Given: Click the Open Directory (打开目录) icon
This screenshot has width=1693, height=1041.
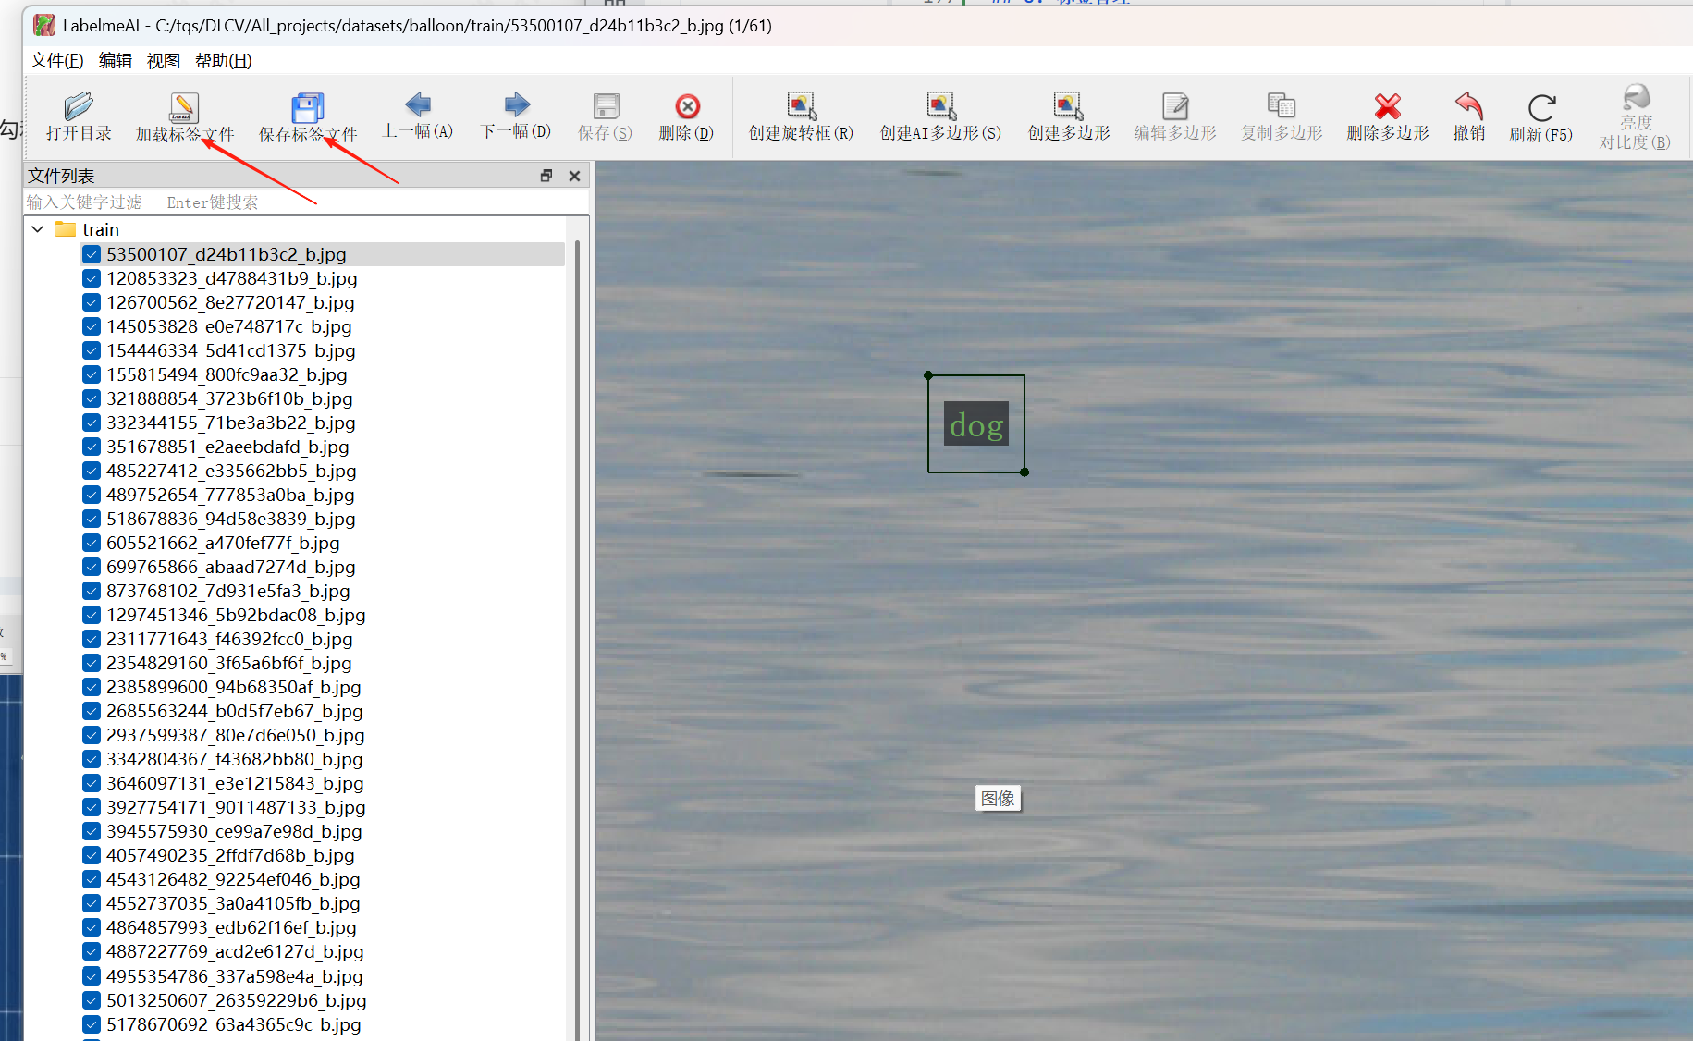Looking at the screenshot, I should 79,107.
